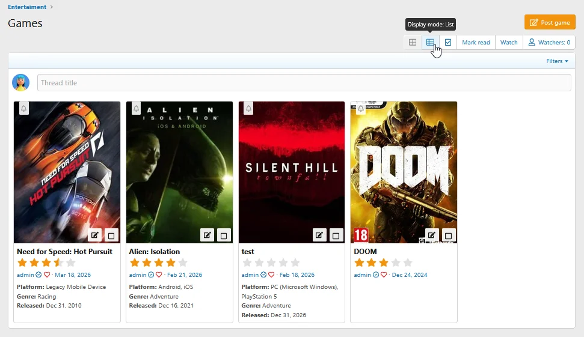This screenshot has width=584, height=337.
Task: Toggle watch bell on DOOM cover
Action: pyautogui.click(x=360, y=108)
